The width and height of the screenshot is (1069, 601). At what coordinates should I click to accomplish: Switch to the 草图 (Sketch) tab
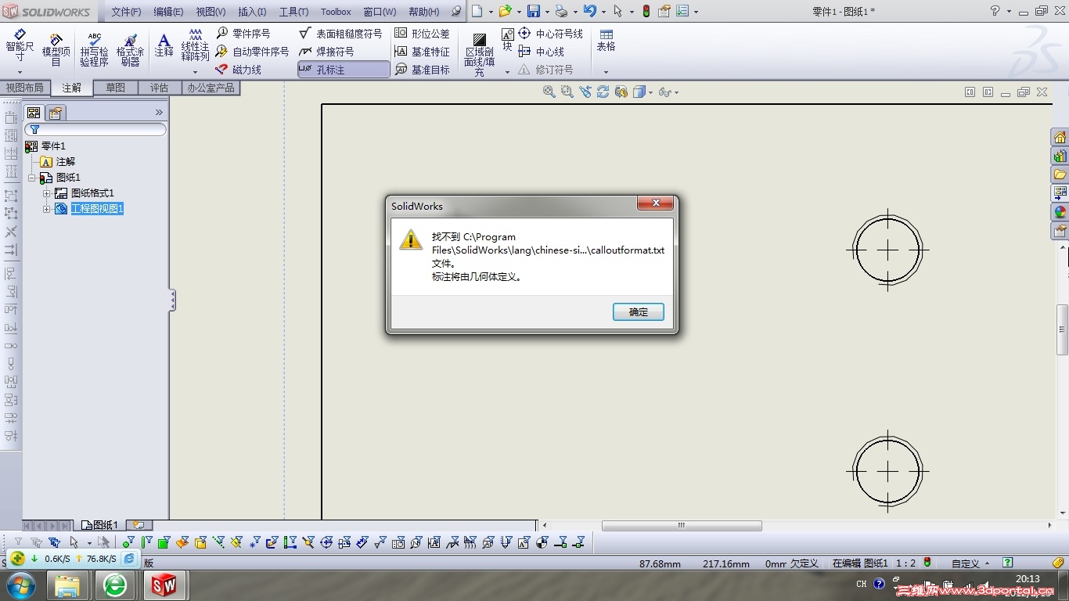point(116,88)
